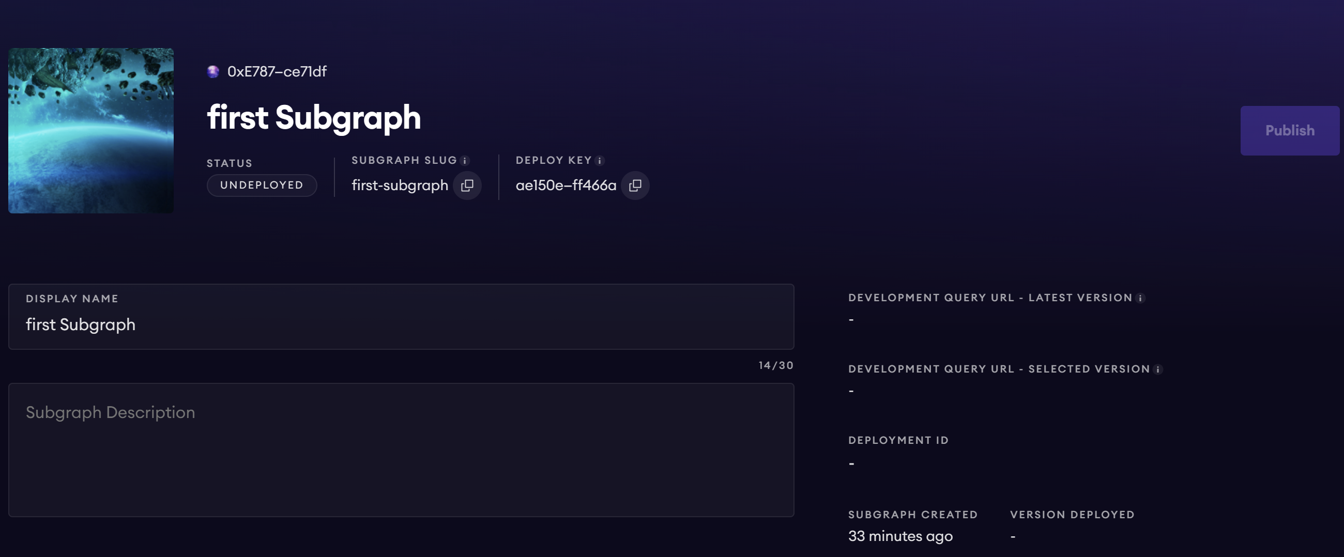The image size is (1344, 557).
Task: Click the ae150e–ff466a deploy key value
Action: [566, 185]
